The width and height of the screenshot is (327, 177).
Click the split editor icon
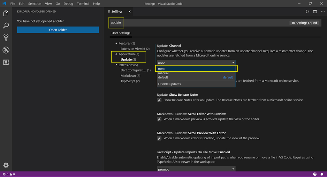pos(315,11)
